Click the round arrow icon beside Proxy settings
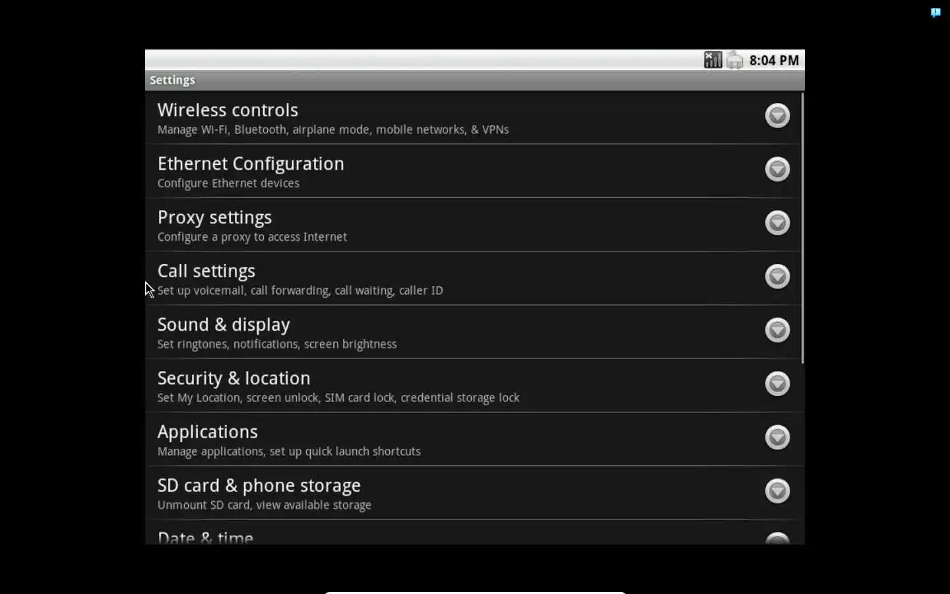Screen dimensions: 950x594 pos(777,223)
